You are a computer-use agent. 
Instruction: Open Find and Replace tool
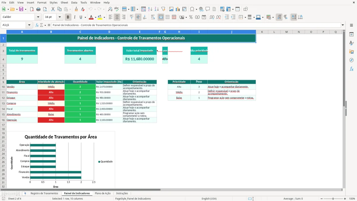tap(110, 9)
